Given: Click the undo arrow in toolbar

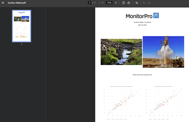Looking at the screenshot, I should [144, 3].
